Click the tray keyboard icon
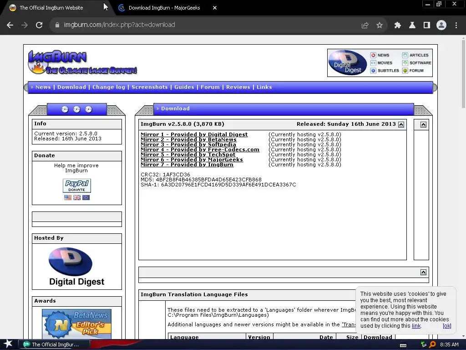Screen dimensions: 466x350 point(403,345)
